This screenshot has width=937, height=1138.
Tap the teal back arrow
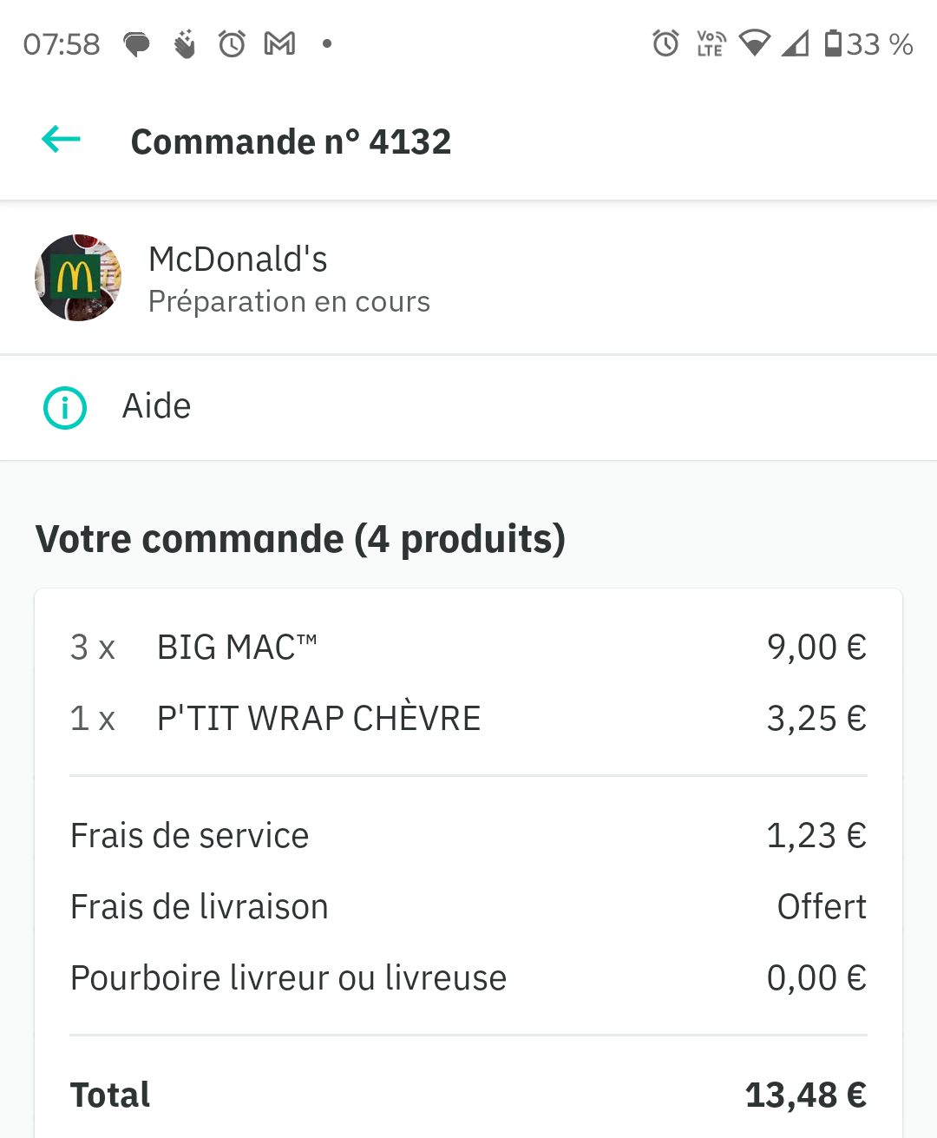[61, 139]
